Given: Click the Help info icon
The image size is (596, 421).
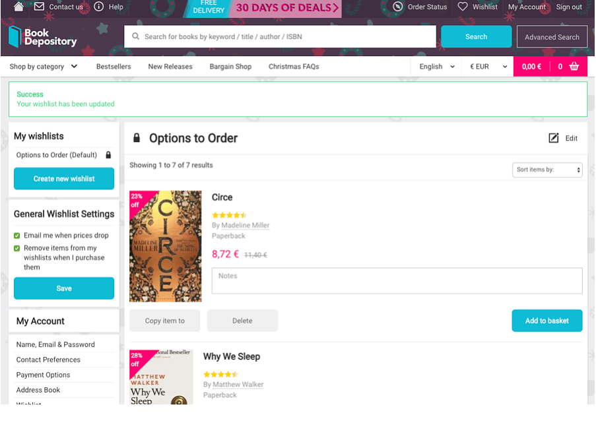Looking at the screenshot, I should click(x=99, y=7).
